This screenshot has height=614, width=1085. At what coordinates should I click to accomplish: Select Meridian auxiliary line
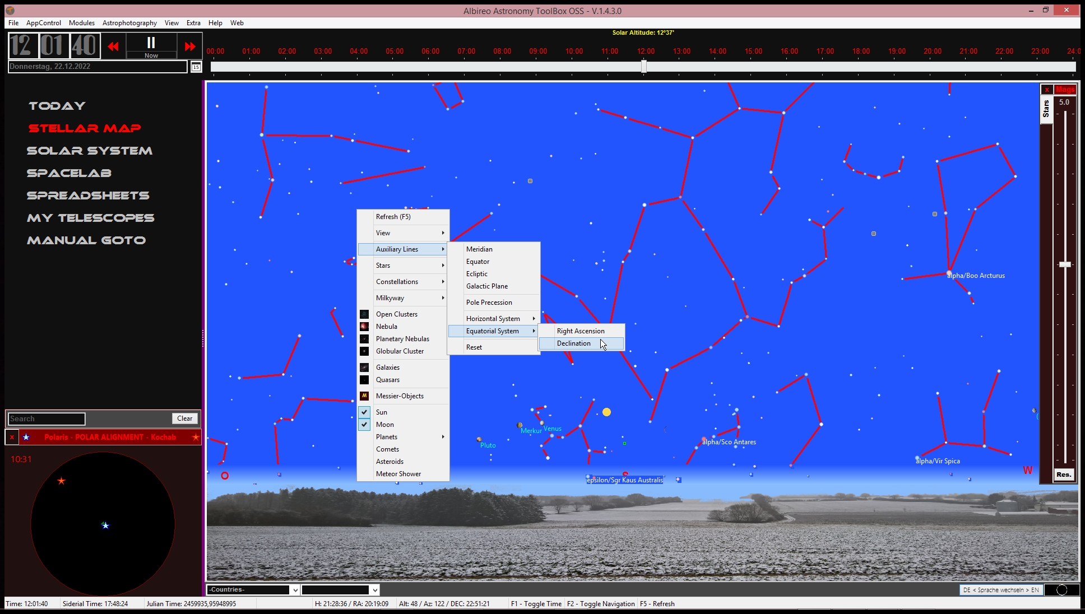(x=494, y=249)
